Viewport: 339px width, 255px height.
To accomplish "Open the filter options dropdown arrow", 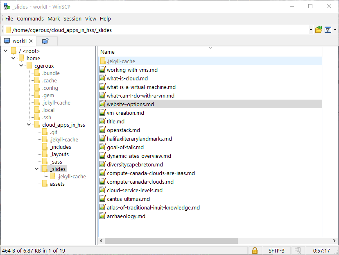I will point(335,30).
